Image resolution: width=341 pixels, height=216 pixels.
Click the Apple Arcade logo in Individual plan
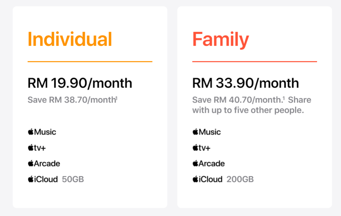click(x=44, y=163)
